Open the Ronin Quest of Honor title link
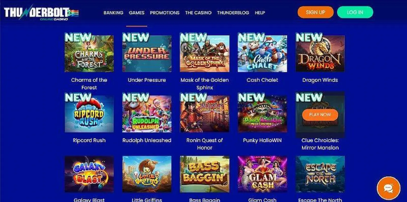 pyautogui.click(x=205, y=144)
